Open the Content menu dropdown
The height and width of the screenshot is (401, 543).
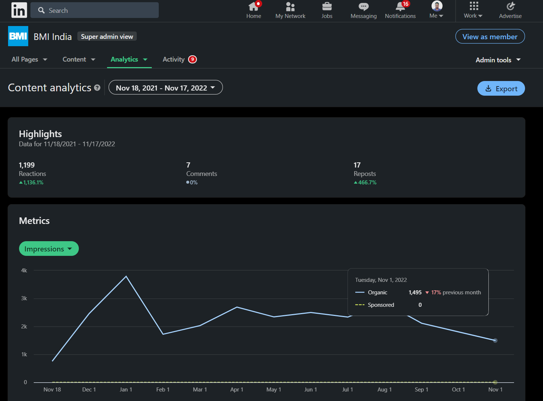(79, 59)
